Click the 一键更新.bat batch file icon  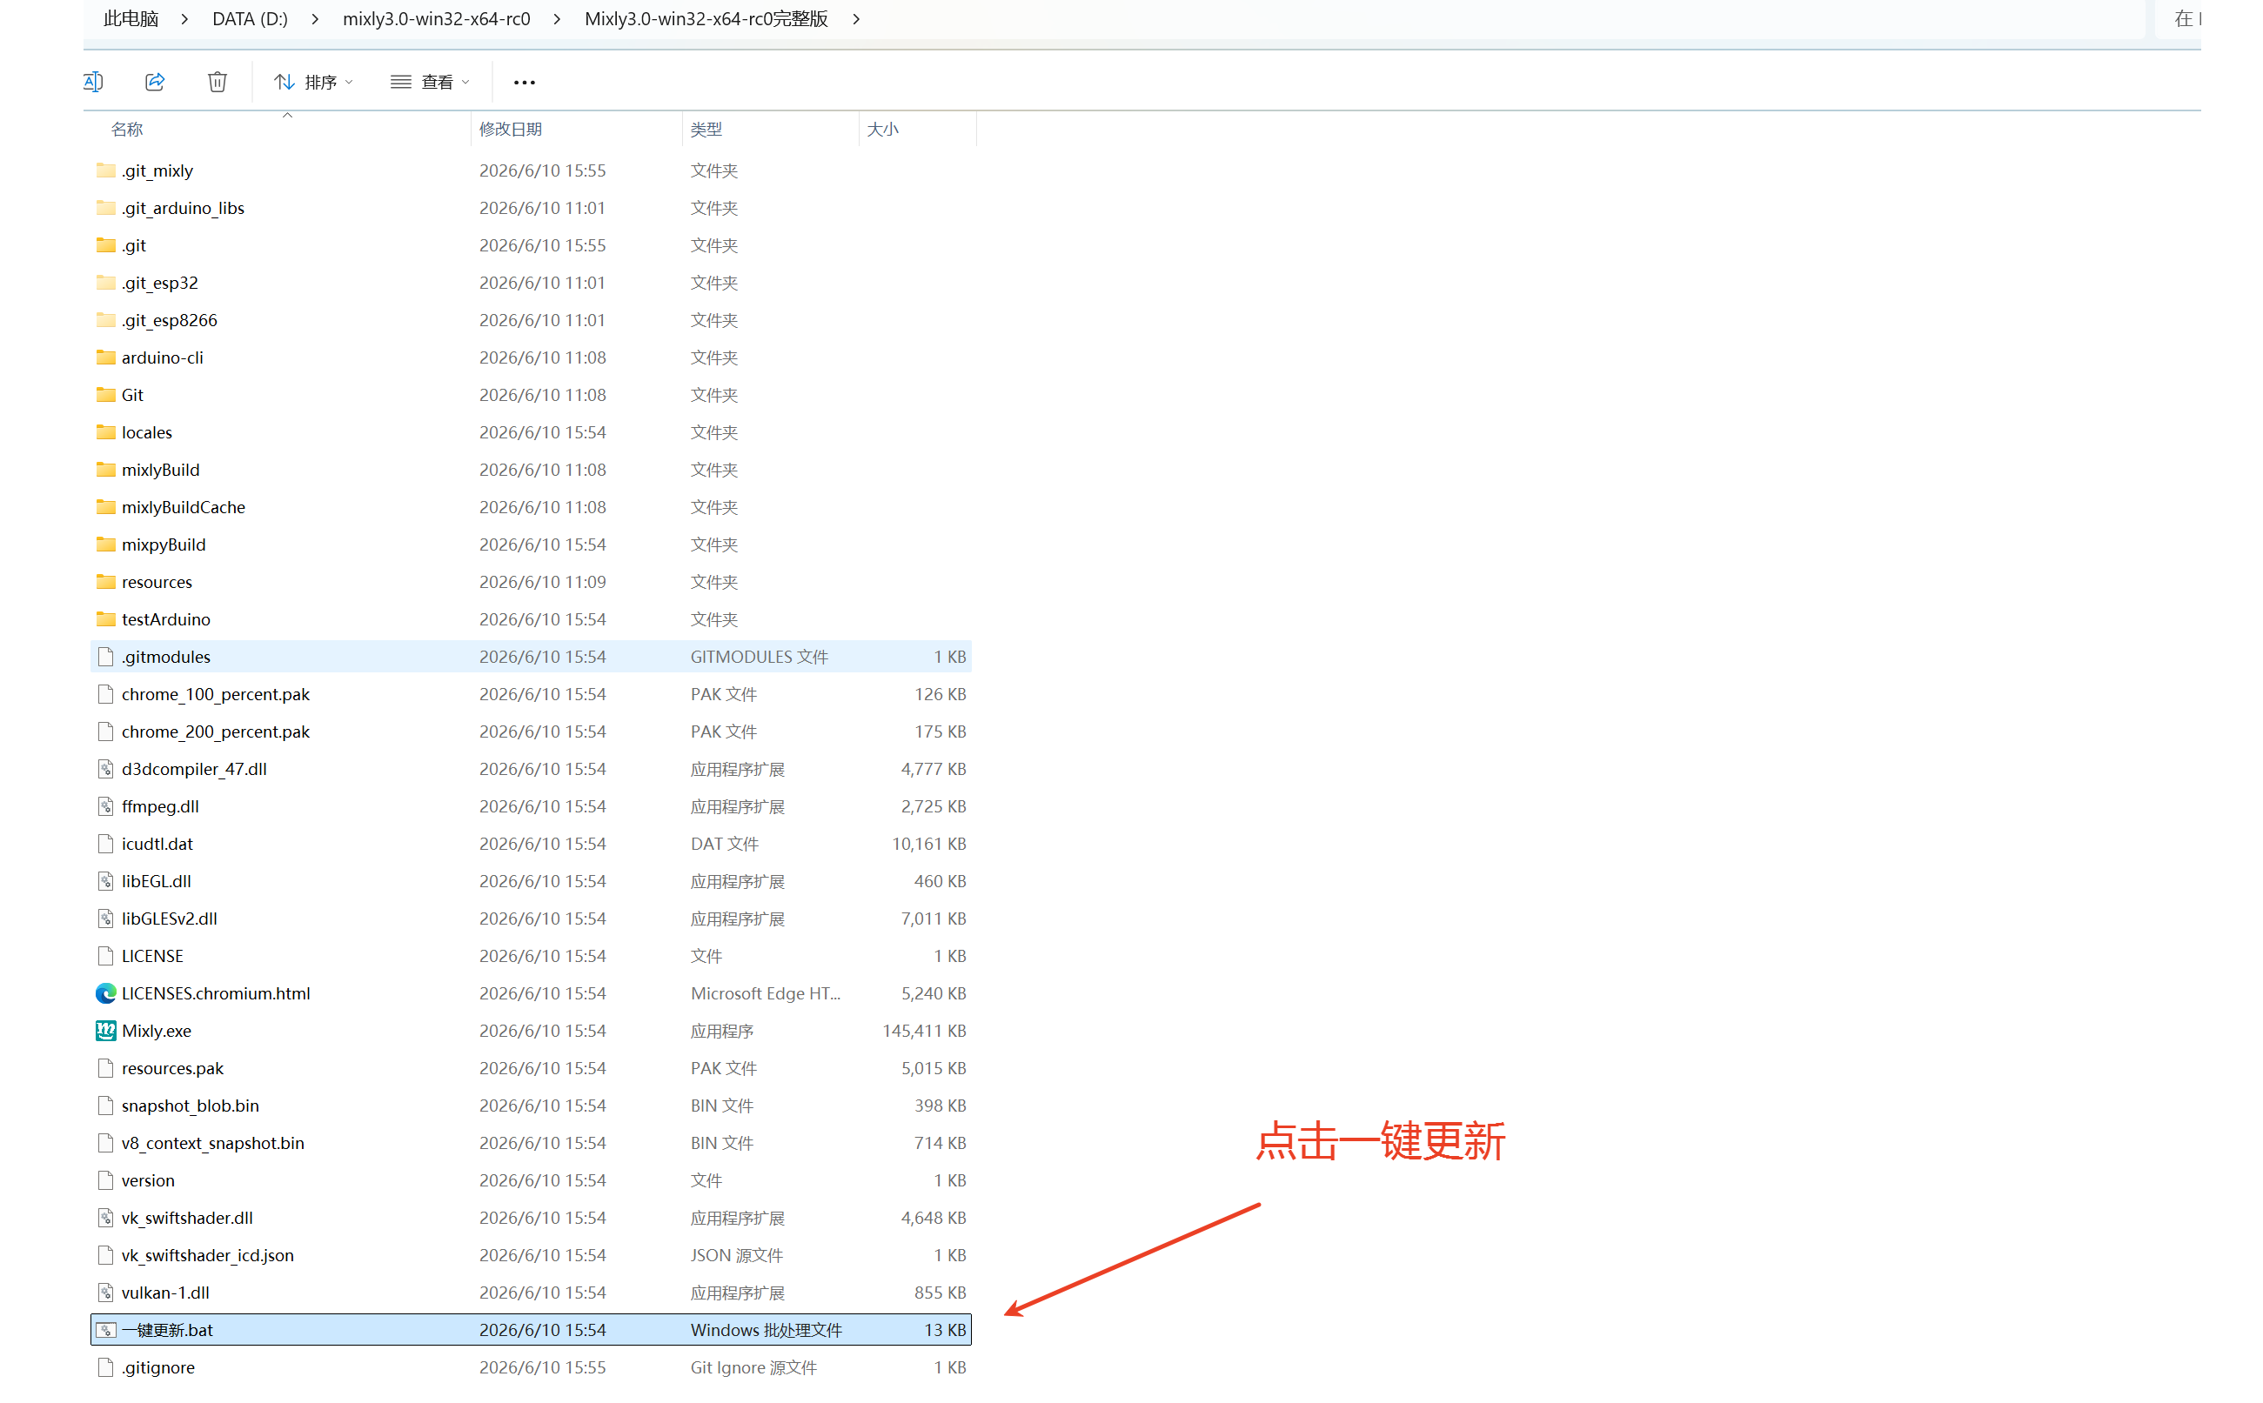(x=106, y=1330)
